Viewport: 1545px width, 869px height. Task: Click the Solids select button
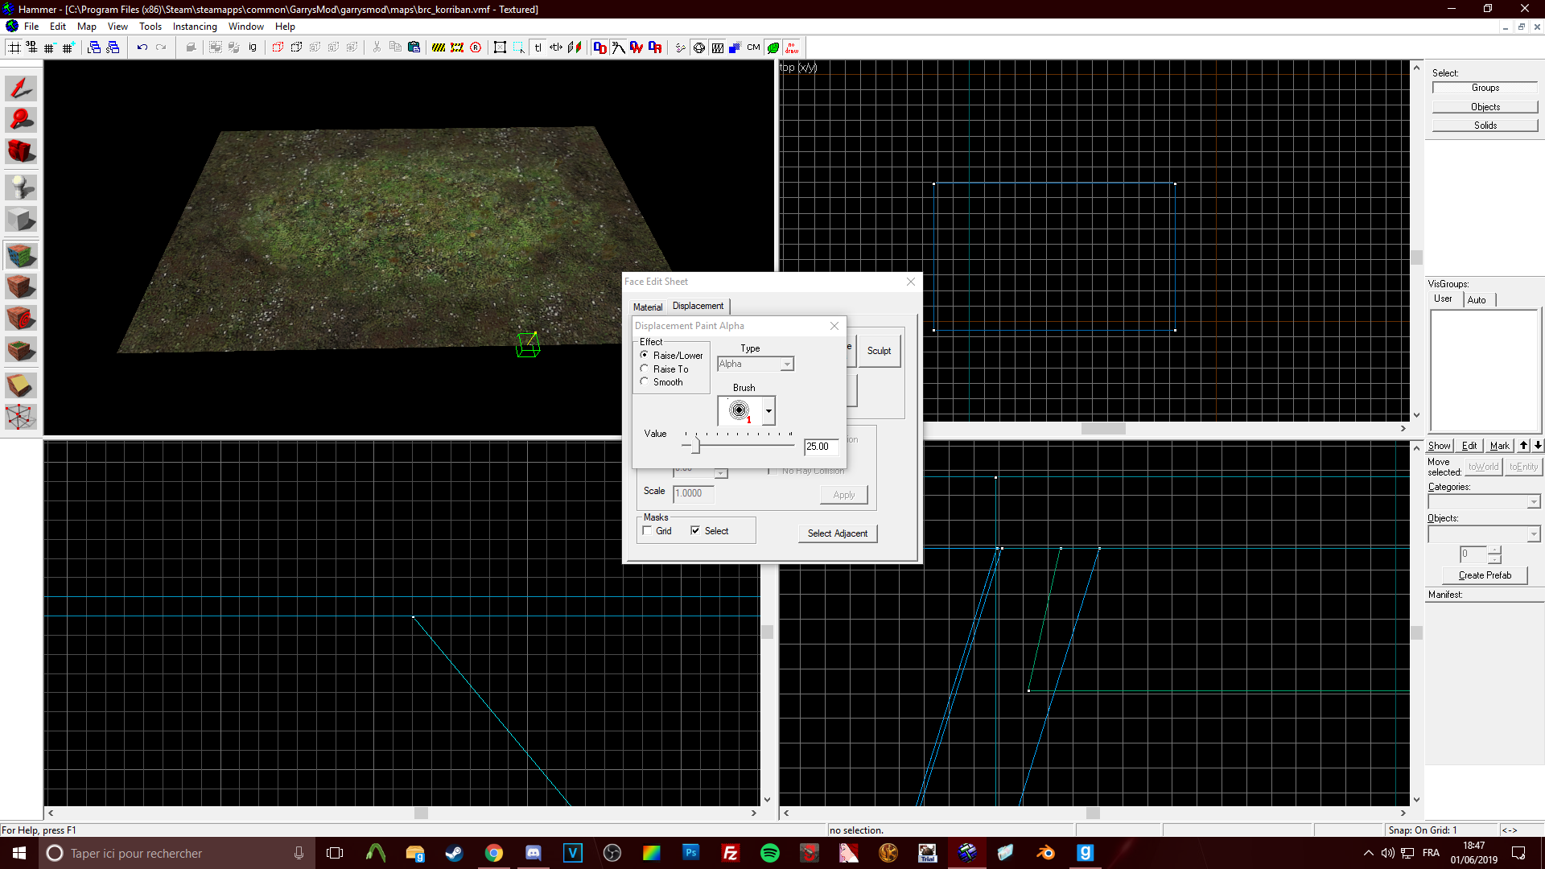[x=1485, y=126]
